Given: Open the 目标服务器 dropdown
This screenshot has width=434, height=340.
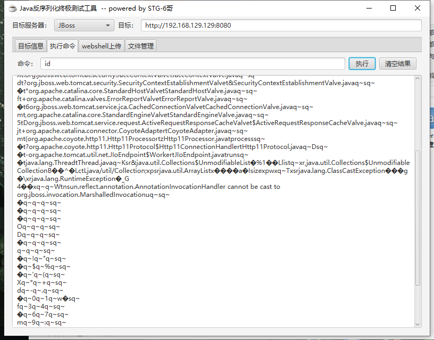Looking at the screenshot, I should (84, 25).
